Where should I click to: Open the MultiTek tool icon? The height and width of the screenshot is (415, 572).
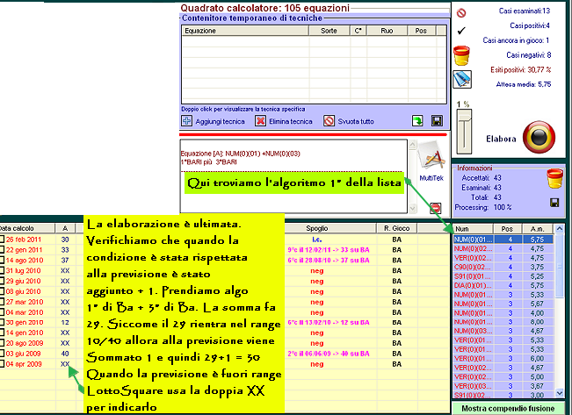(431, 155)
